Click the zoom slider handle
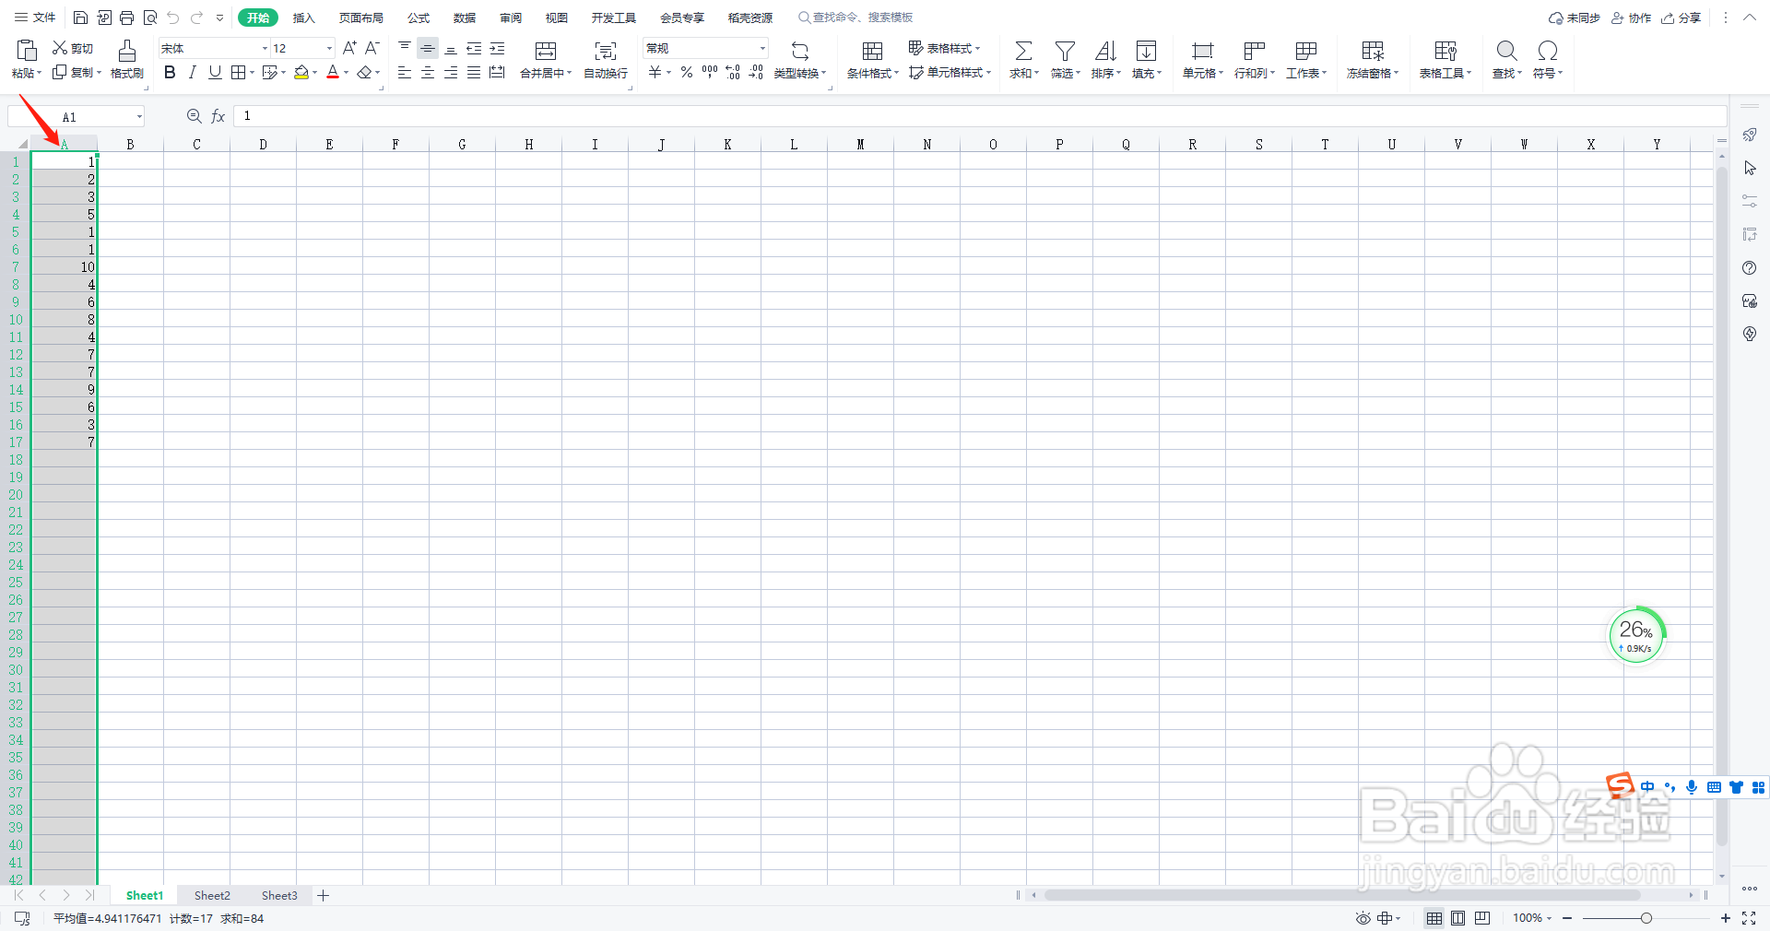Screen dimensions: 1770x931 pos(1646,918)
